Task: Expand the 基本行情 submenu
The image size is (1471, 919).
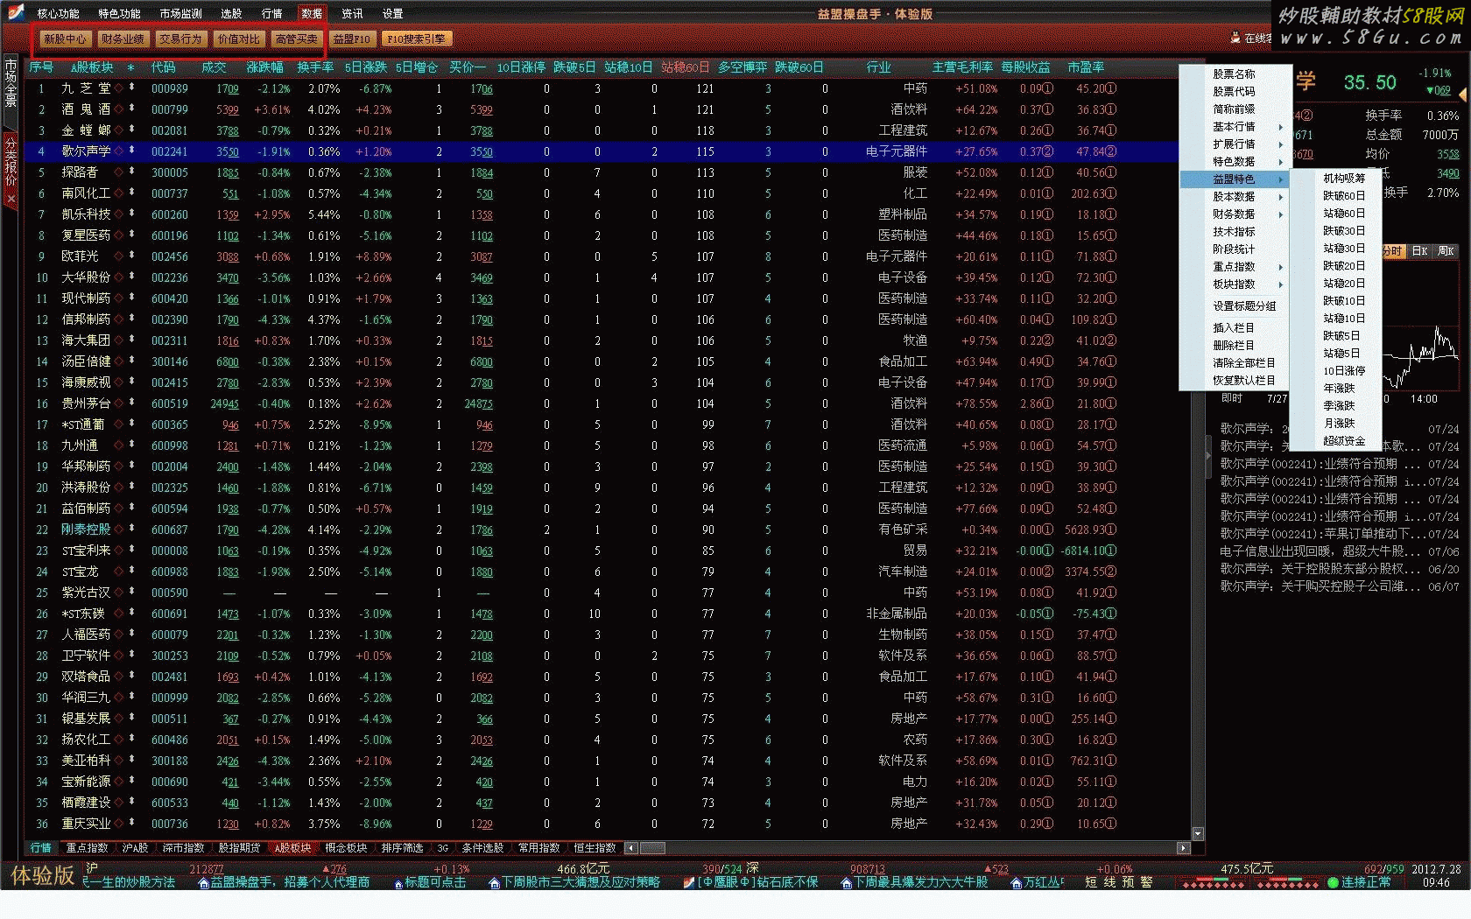Action: [1236, 127]
